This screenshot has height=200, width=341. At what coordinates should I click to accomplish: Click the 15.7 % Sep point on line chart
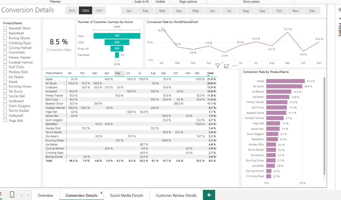287,32
